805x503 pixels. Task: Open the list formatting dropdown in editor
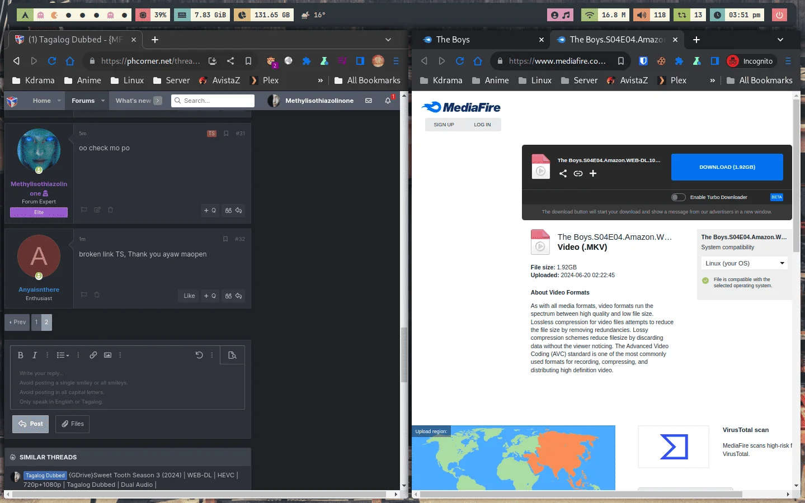tap(63, 355)
